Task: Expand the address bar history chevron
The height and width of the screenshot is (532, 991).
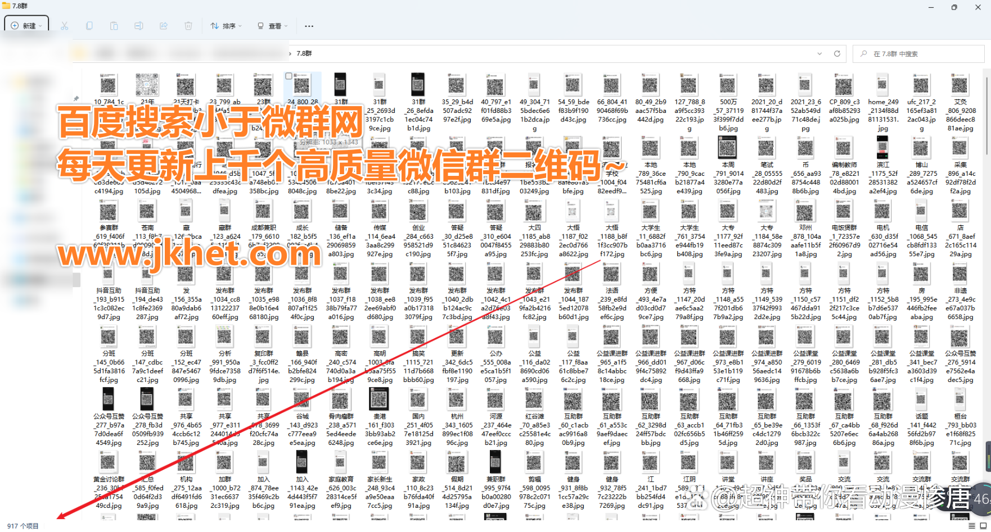Action: 819,53
